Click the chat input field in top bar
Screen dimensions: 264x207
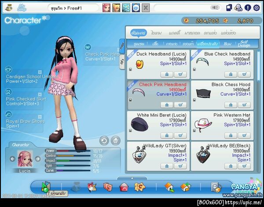coord(182,8)
